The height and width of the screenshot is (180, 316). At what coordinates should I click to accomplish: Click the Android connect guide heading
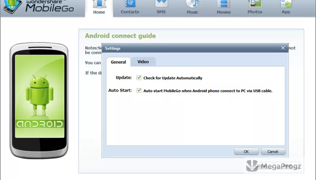click(x=120, y=36)
